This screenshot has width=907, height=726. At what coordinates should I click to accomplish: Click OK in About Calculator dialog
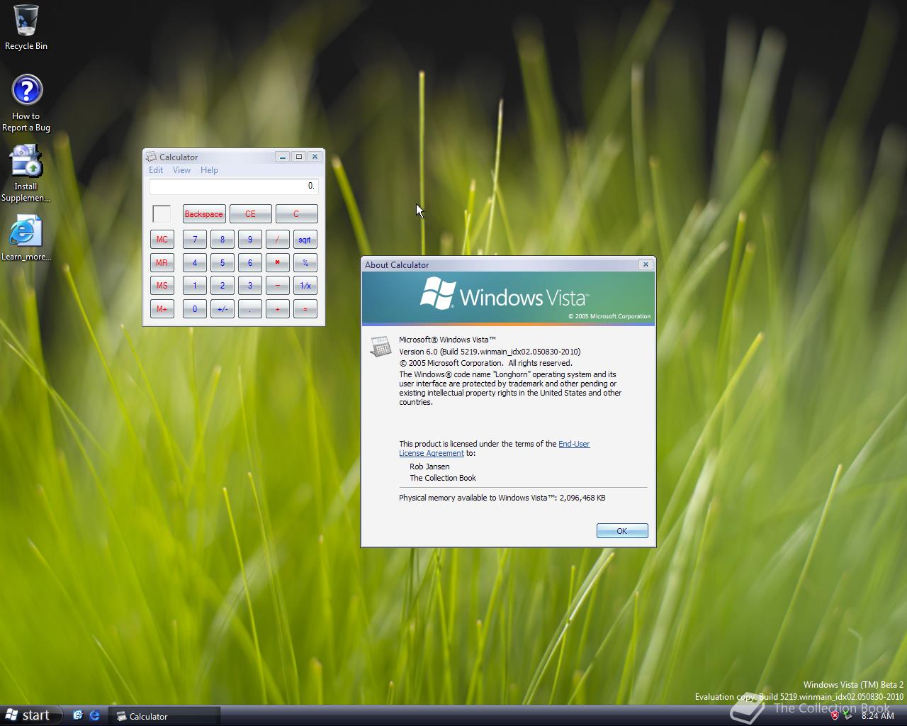coord(622,531)
